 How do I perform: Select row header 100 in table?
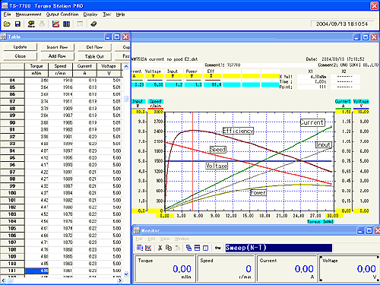pos(12,193)
